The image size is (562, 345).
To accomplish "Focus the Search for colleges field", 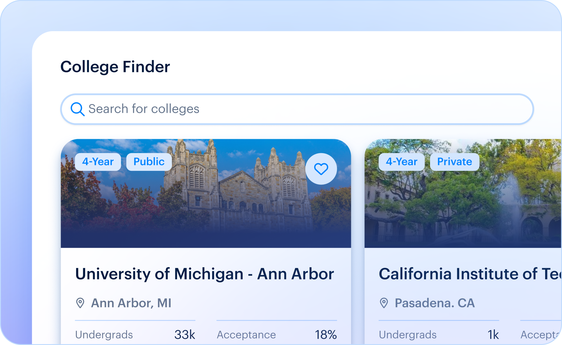I will [x=297, y=109].
